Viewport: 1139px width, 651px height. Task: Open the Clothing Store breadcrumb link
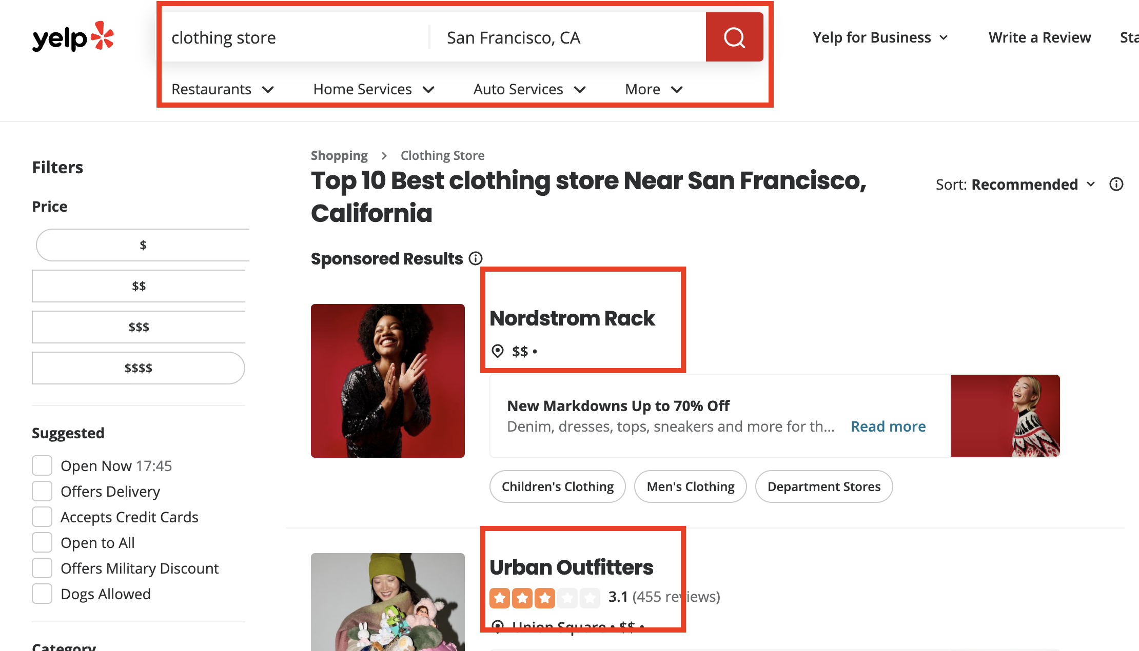[x=442, y=155]
